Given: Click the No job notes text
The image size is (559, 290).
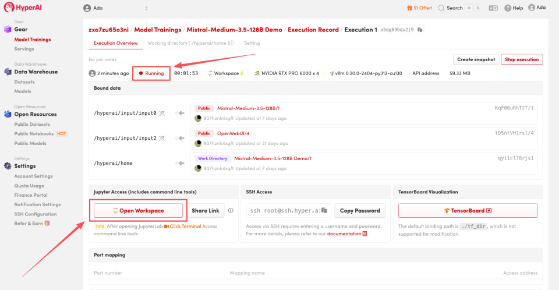Looking at the screenshot, I should pos(102,59).
